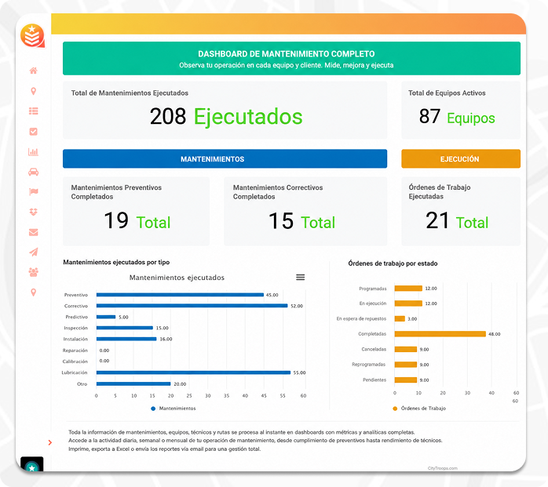Image resolution: width=548 pixels, height=487 pixels.
Task: Click the orange EJECUCIÓN header bar
Action: click(461, 159)
